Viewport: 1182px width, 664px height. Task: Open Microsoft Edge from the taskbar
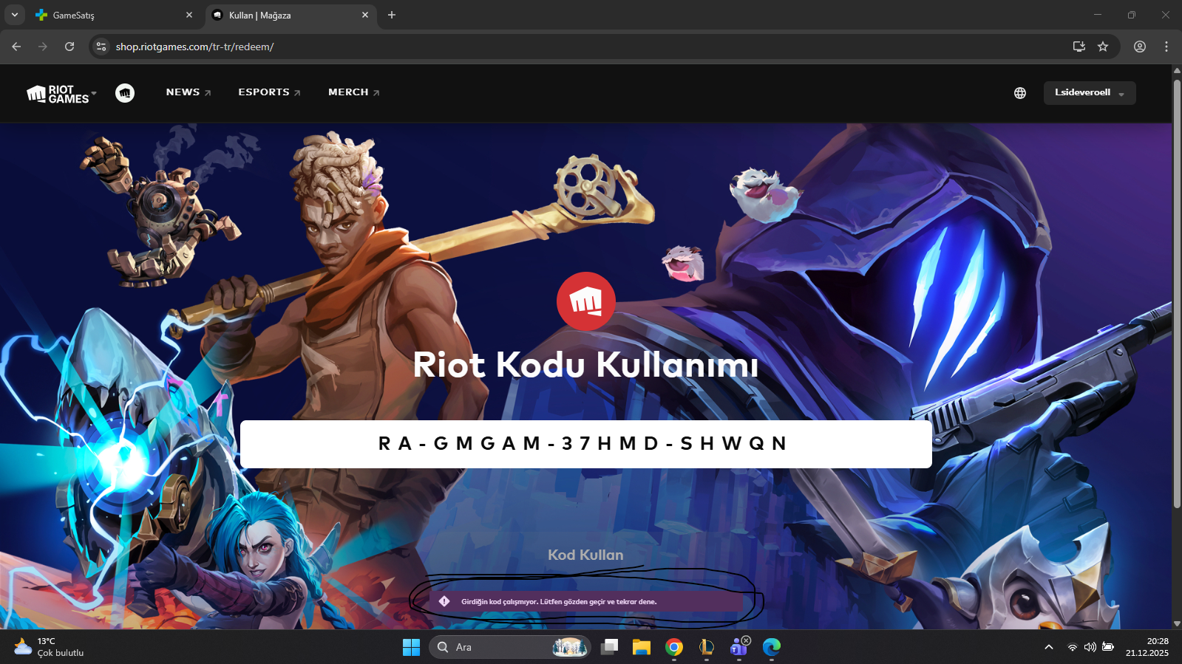coord(772,647)
